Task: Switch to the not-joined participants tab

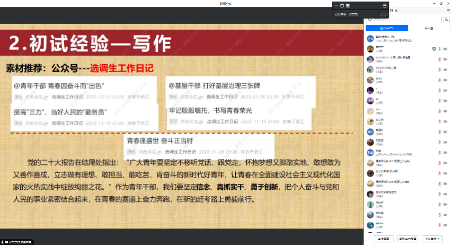Action: [428, 28]
